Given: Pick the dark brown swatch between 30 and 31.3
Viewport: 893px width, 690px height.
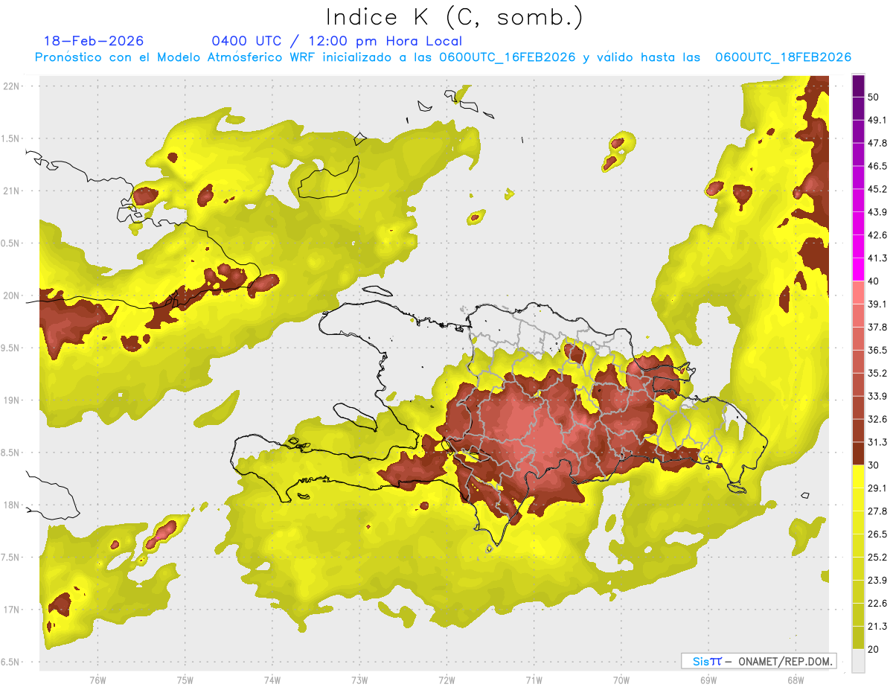Looking at the screenshot, I should pyautogui.click(x=858, y=454).
